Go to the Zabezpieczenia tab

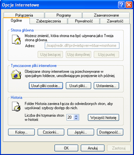49,21
